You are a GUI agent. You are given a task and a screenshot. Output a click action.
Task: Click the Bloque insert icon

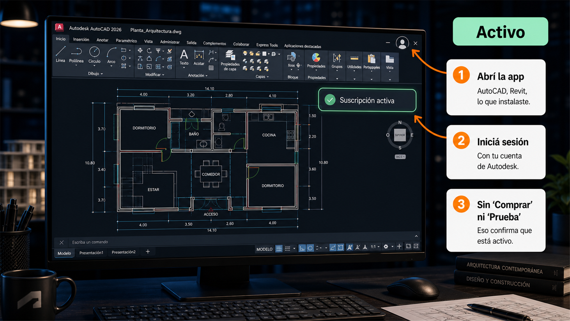coord(292,57)
